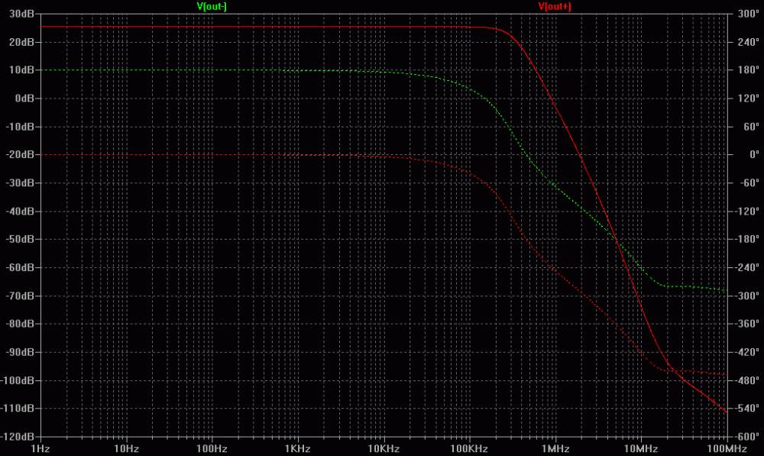Viewport: 764px width, 456px height.
Task: Select the 100MHz frequency axis label
Action: [x=727, y=448]
